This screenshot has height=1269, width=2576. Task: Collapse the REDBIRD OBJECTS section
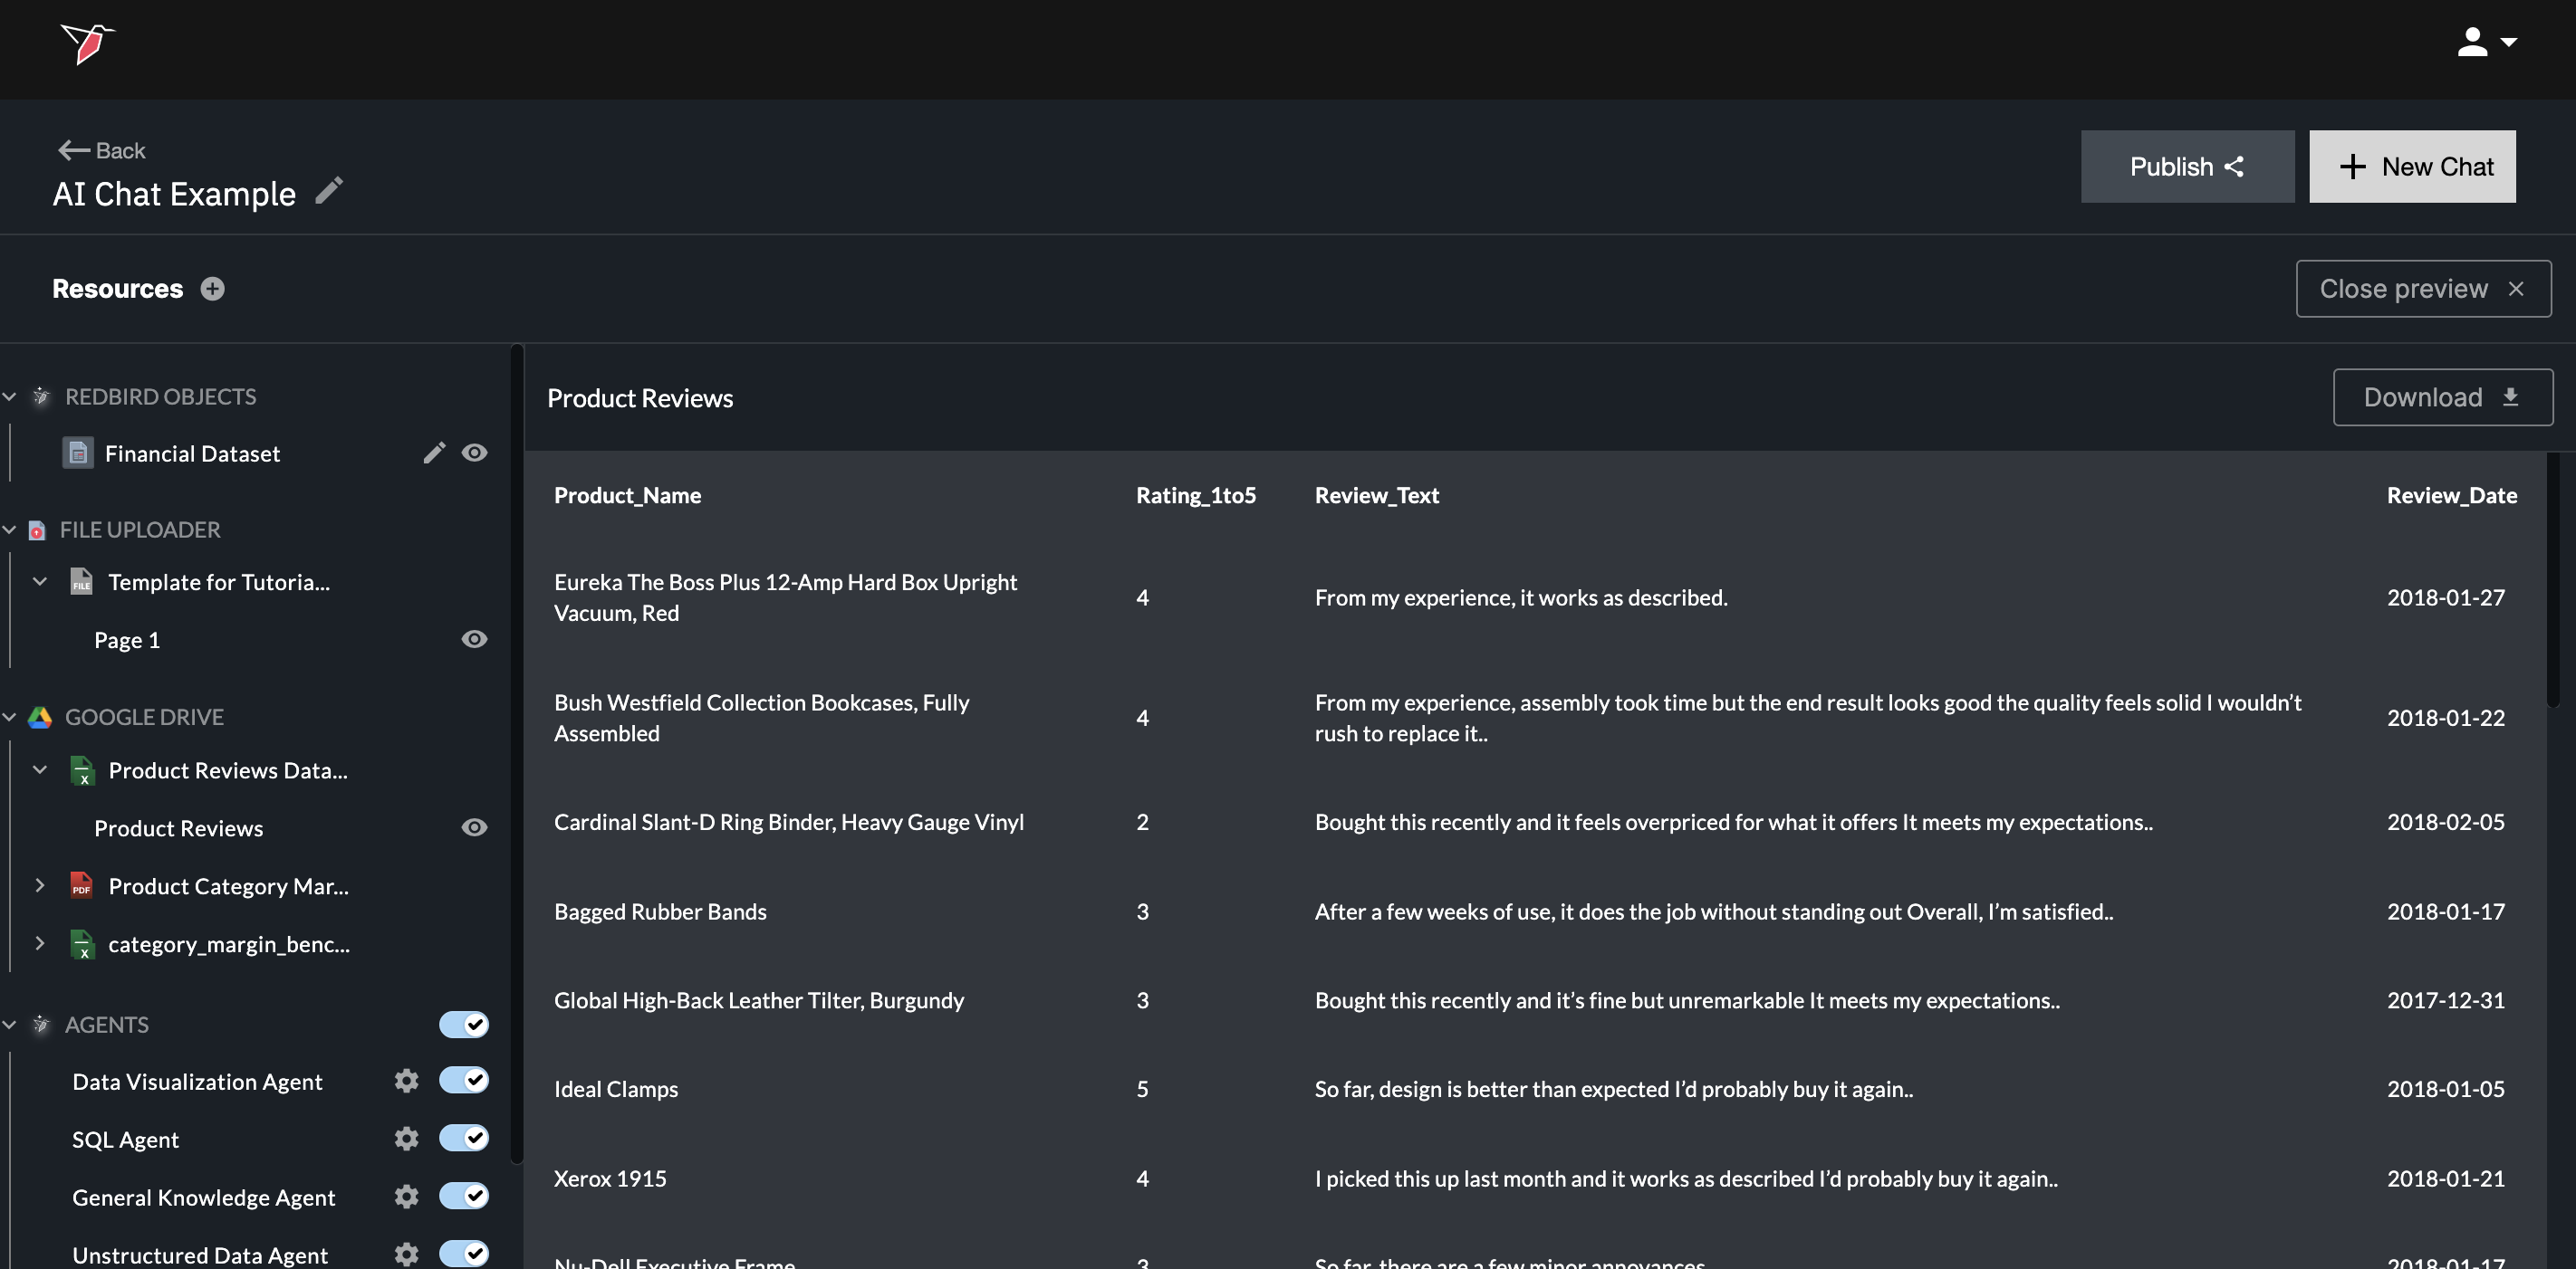point(9,397)
